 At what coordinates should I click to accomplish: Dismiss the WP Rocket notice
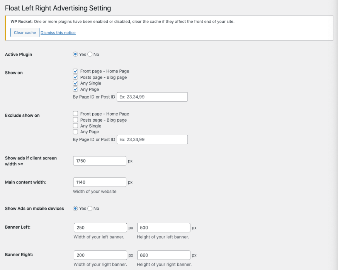pos(58,33)
